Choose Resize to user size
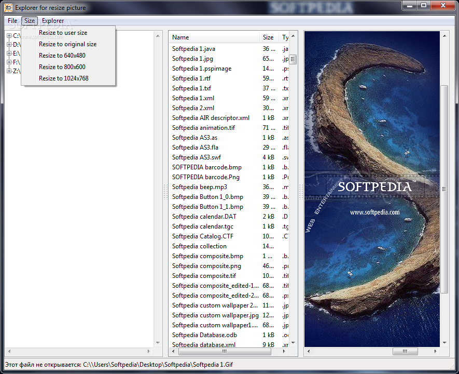Image resolution: width=459 pixels, height=374 pixels. point(68,33)
